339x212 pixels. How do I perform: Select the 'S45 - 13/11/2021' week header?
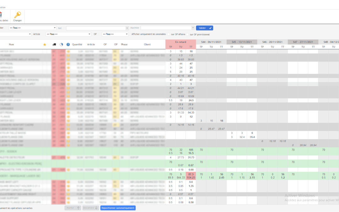pos(242,42)
